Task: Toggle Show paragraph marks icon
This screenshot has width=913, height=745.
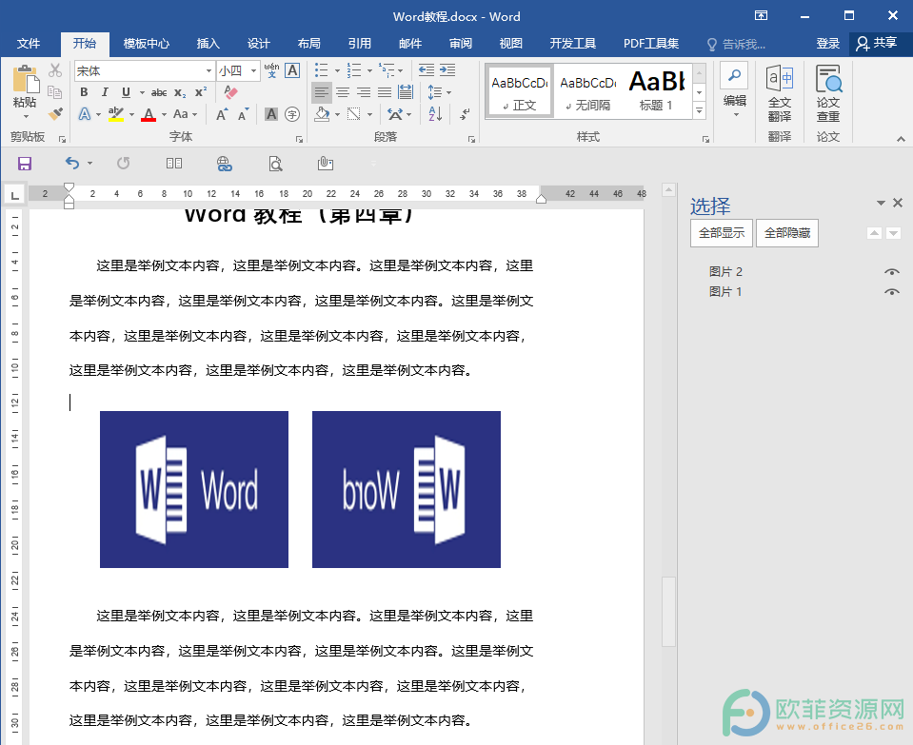Action: click(x=464, y=114)
